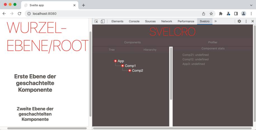This screenshot has width=256, height=130.
Task: Click the browser forward arrow
Action: pos(12,13)
